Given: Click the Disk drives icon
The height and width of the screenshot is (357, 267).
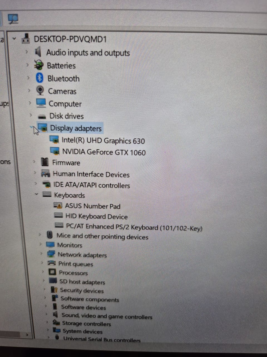Looking at the screenshot, I should (x=42, y=116).
